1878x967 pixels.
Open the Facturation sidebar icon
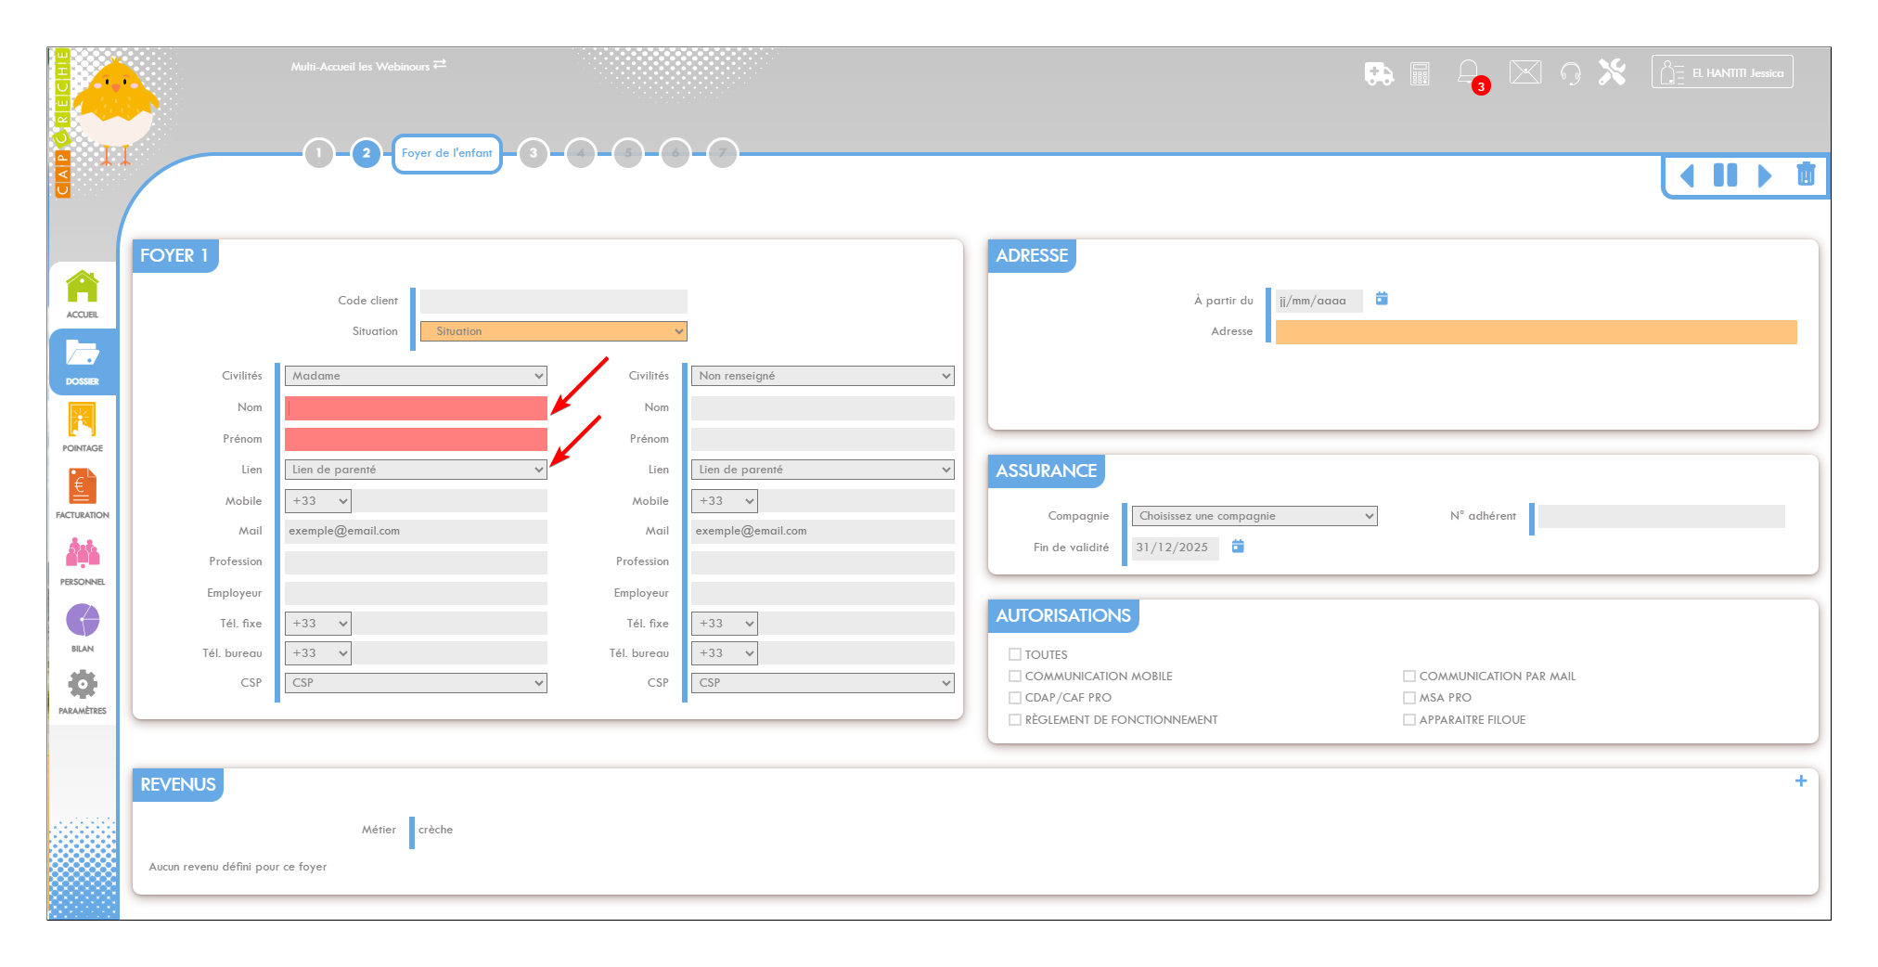(83, 493)
